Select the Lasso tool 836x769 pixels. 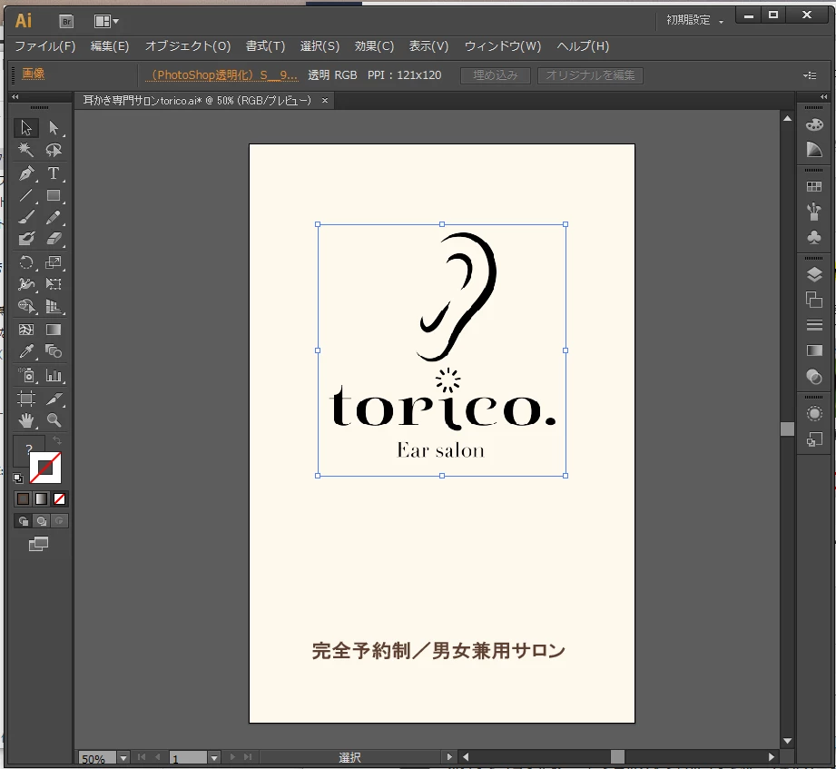click(x=54, y=150)
